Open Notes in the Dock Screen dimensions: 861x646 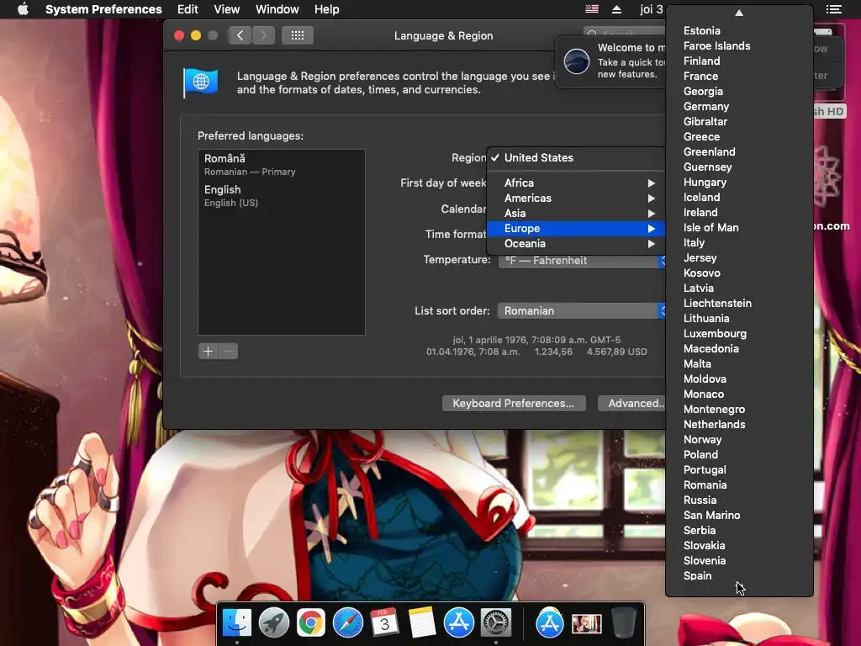(422, 623)
